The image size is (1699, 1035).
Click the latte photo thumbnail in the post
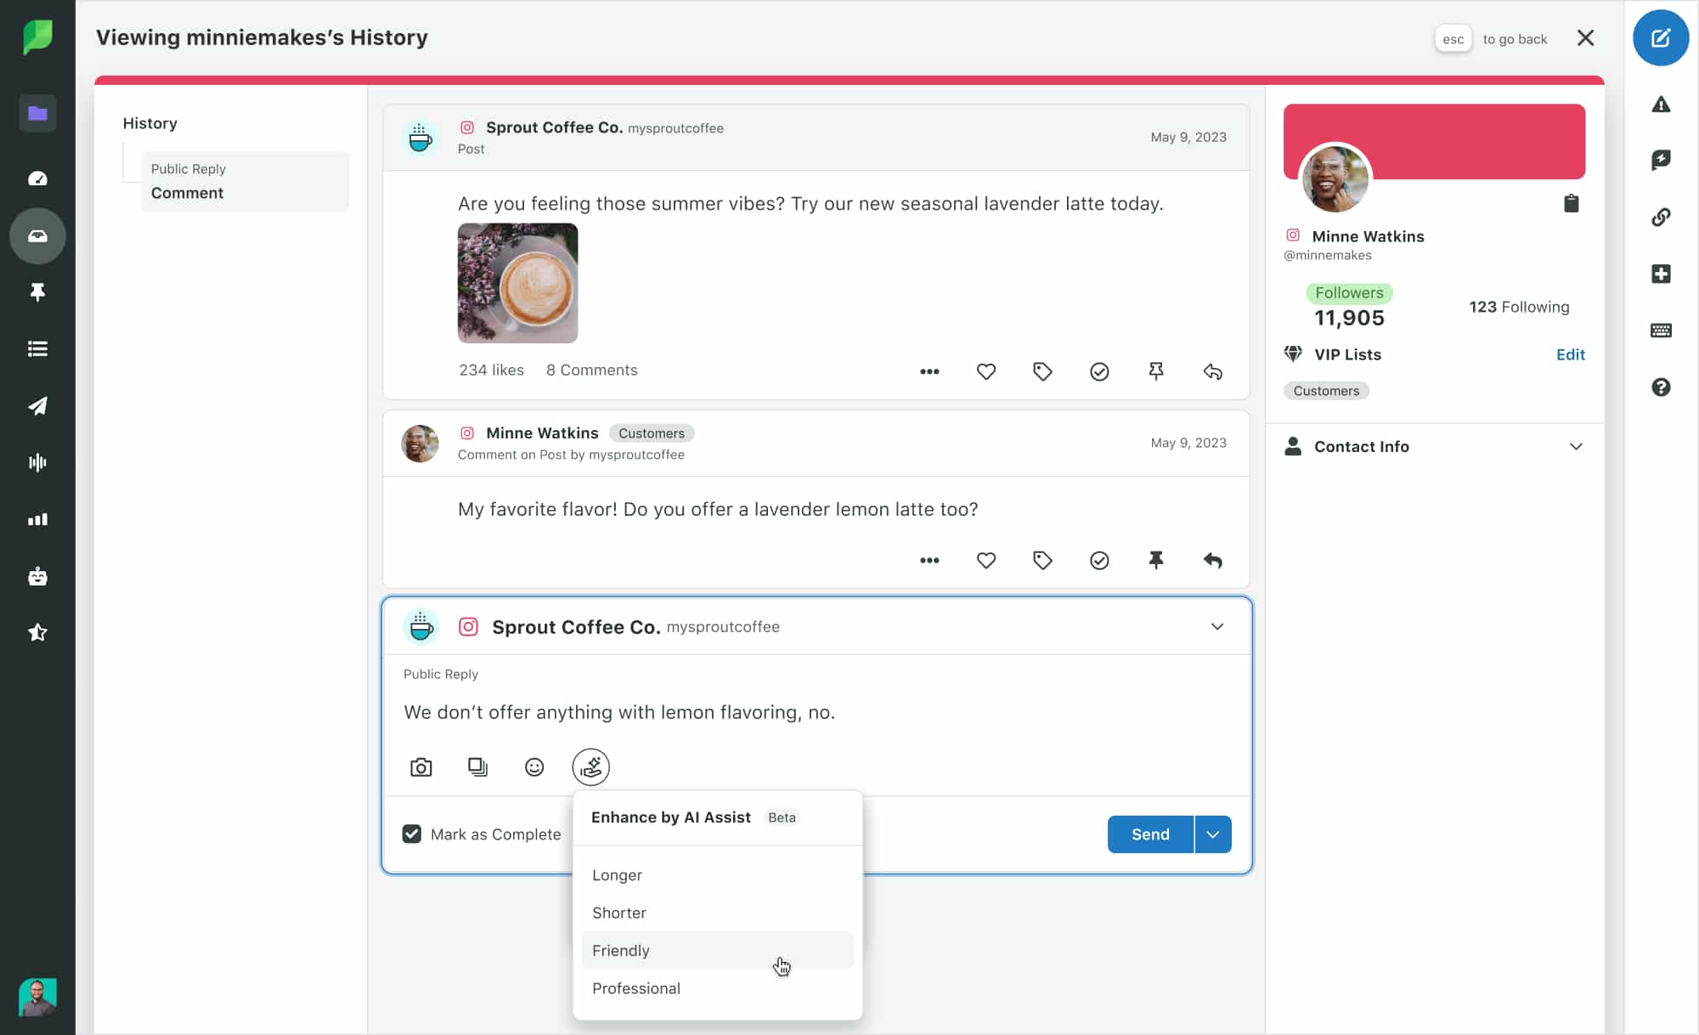tap(516, 284)
